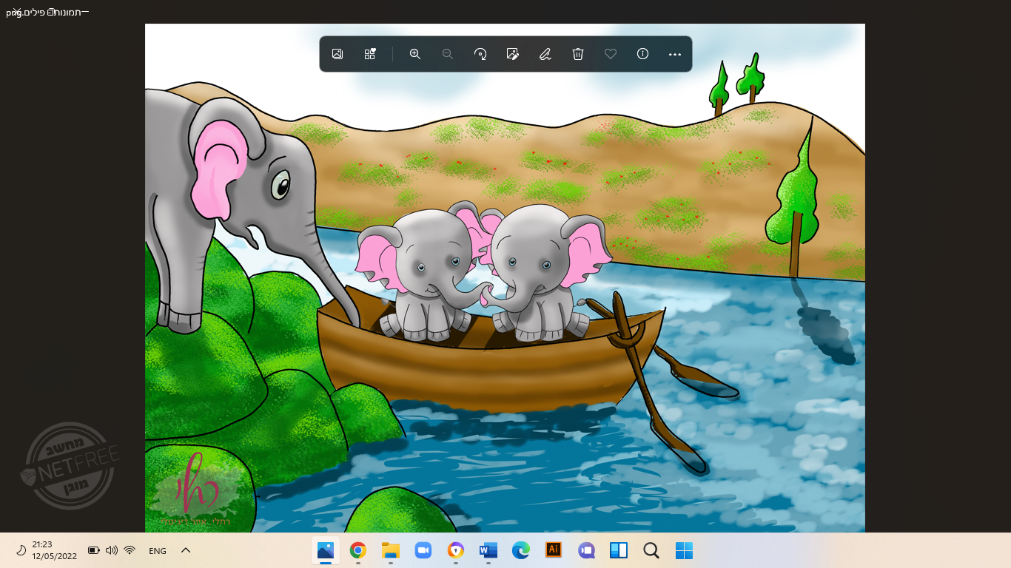Open Microsoft Word from taskbar
Screen dimensions: 1011x568
[488, 550]
